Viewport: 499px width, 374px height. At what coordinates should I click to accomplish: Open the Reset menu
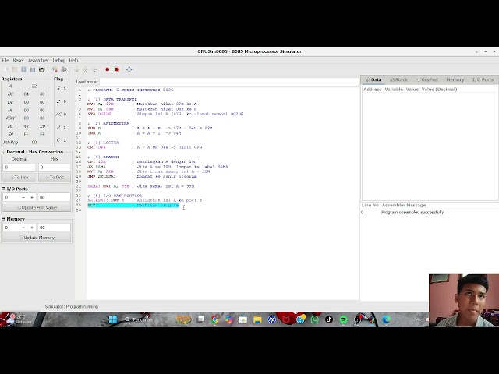click(x=19, y=60)
